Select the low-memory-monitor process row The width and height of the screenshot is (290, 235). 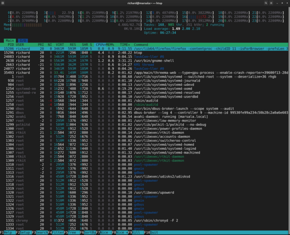(144, 120)
